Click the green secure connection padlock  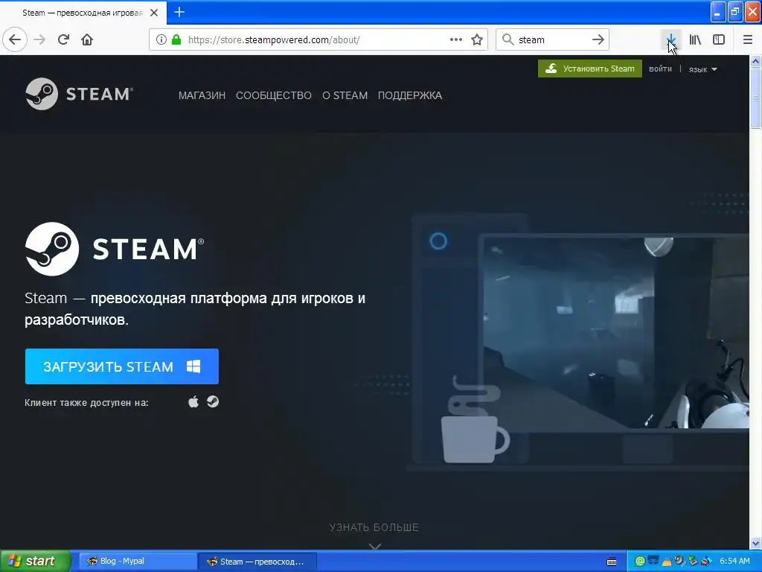[x=176, y=39]
